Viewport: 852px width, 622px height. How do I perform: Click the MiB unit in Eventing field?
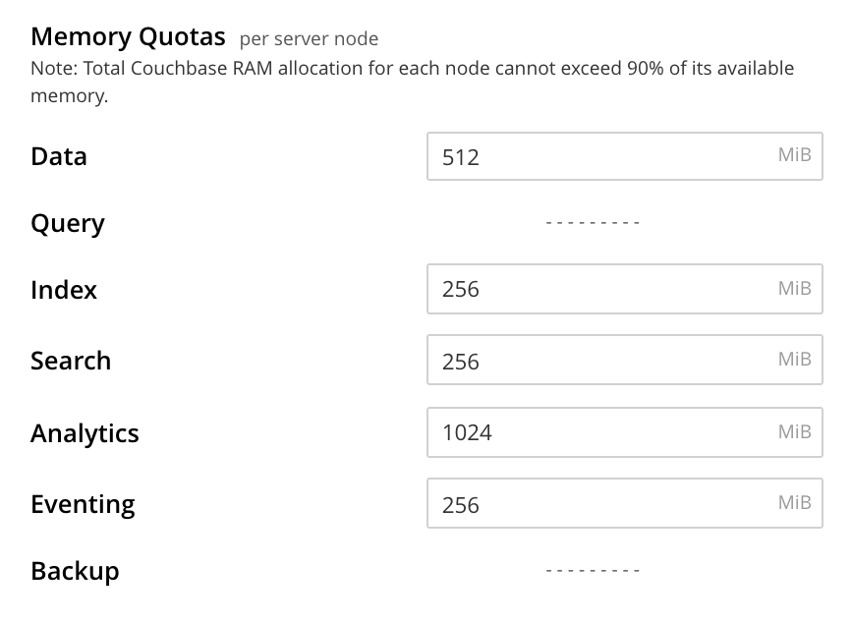pos(794,503)
